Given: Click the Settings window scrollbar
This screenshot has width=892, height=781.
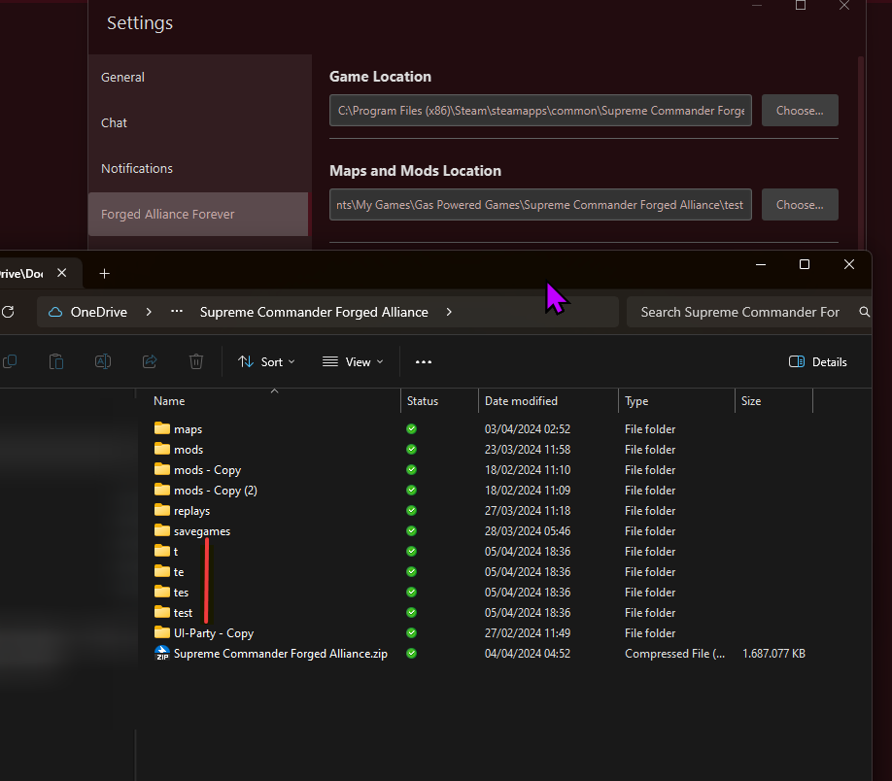Looking at the screenshot, I should click(x=861, y=153).
